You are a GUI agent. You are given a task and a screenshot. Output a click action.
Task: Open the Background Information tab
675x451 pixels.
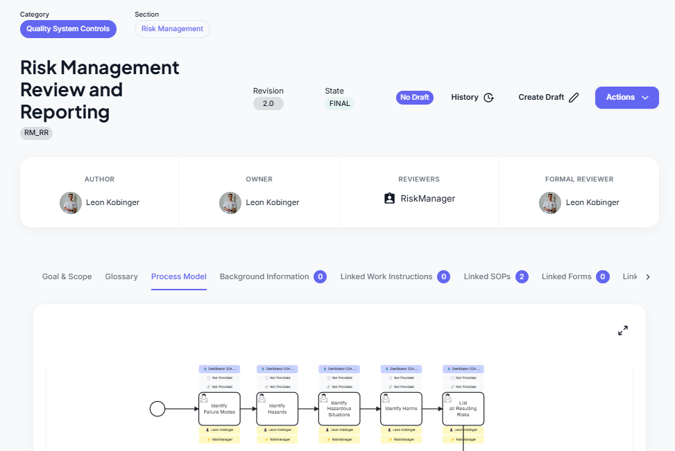[264, 276]
